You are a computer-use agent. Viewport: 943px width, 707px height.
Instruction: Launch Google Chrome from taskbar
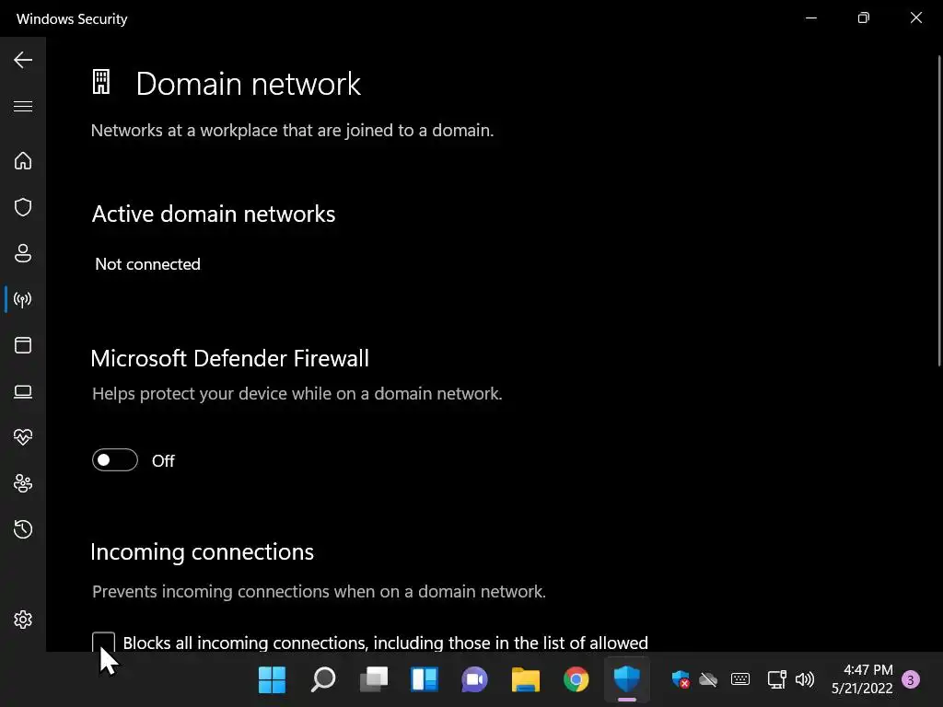click(576, 680)
